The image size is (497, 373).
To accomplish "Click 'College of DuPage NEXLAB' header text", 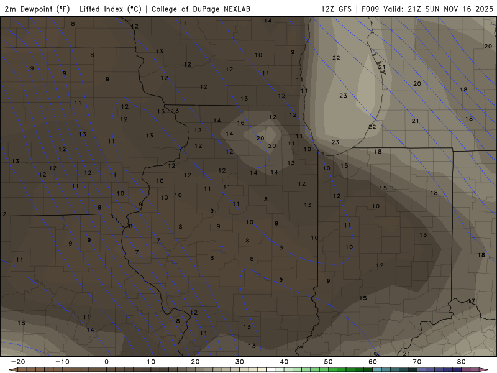I will point(201,9).
